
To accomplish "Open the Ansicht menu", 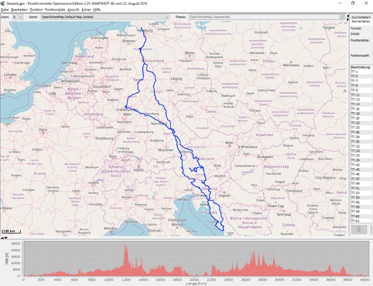I will pyautogui.click(x=73, y=9).
